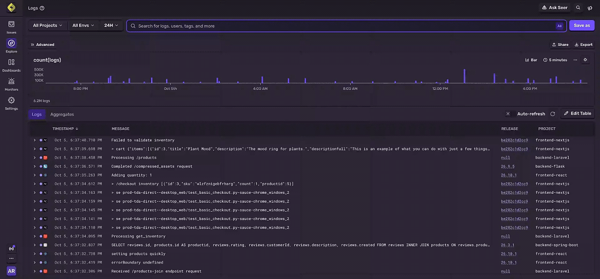Open the 5 minutes interval dropdown

[x=555, y=60]
